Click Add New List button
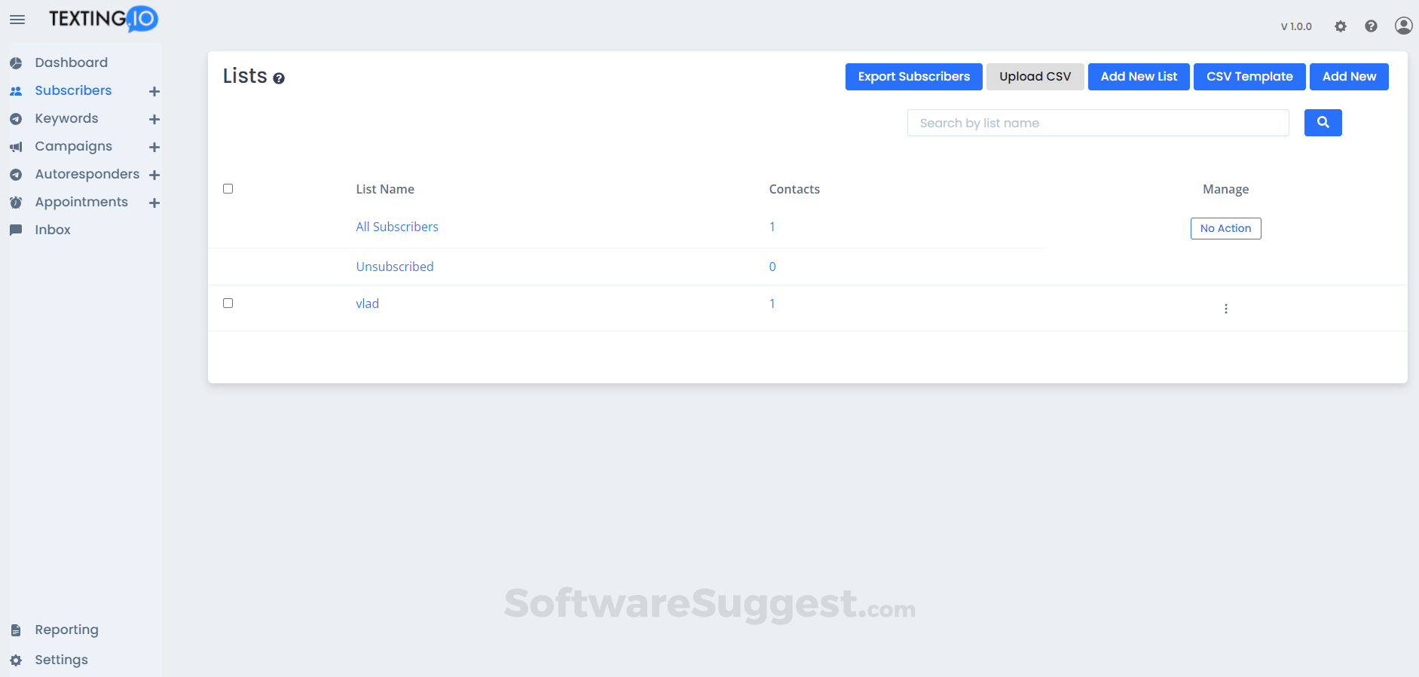Viewport: 1419px width, 677px height. [1139, 77]
